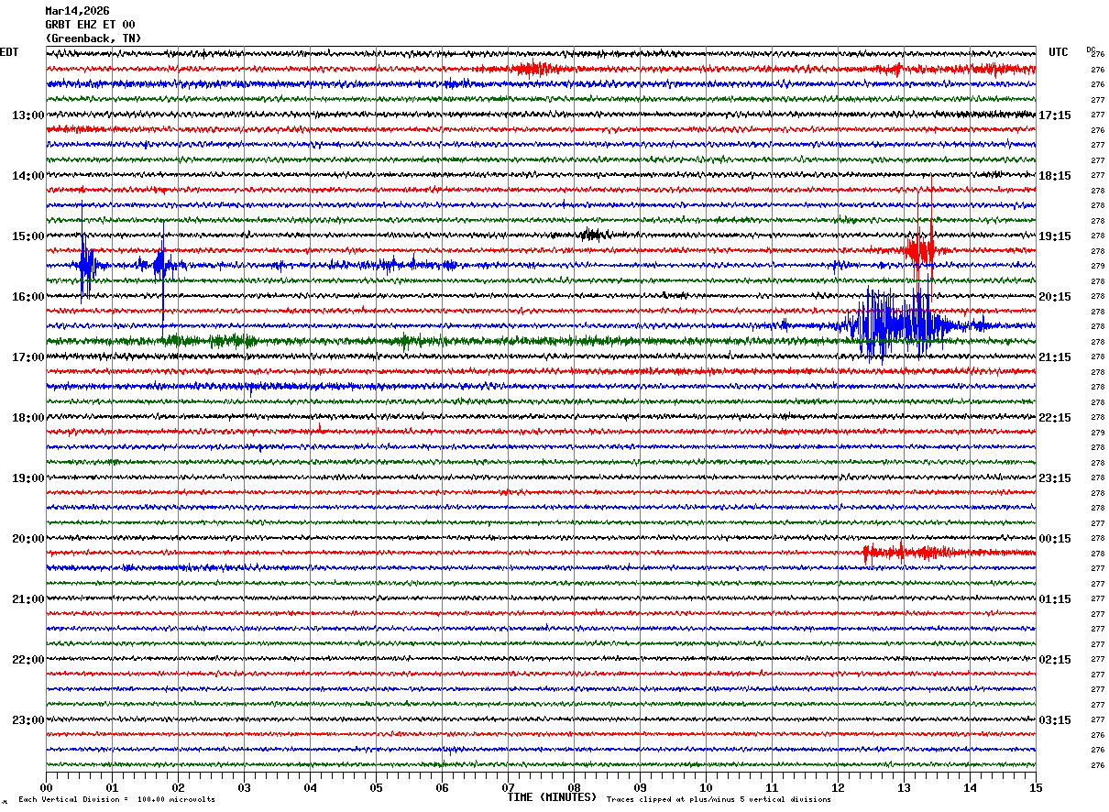Select the 15:00 EDT time label
Screen dimensions: 1109x812
(x=27, y=236)
